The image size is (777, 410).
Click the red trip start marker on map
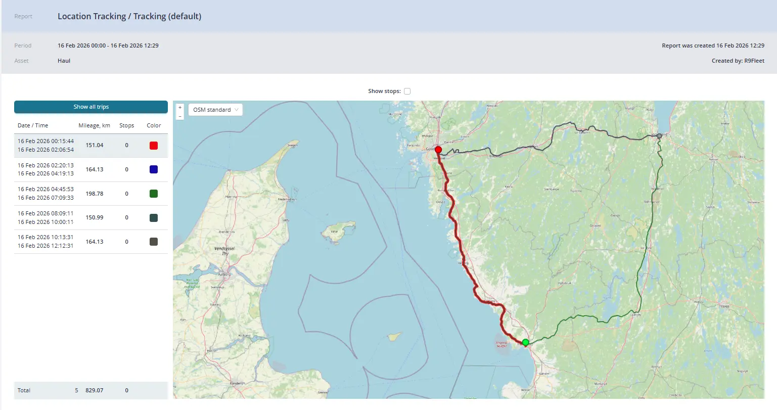tap(438, 150)
